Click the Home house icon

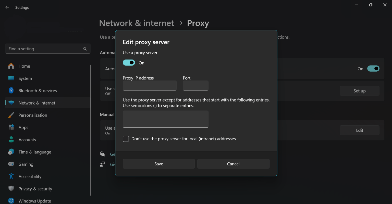(x=11, y=66)
